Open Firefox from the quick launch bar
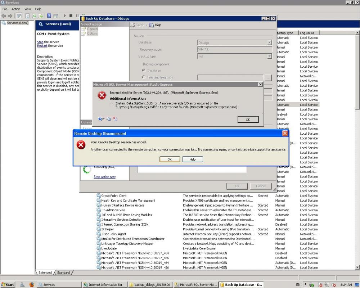This screenshot has width=360, height=288. click(32, 284)
